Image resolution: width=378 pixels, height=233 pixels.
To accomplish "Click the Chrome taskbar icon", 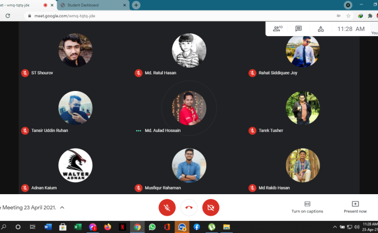I will tap(137, 227).
